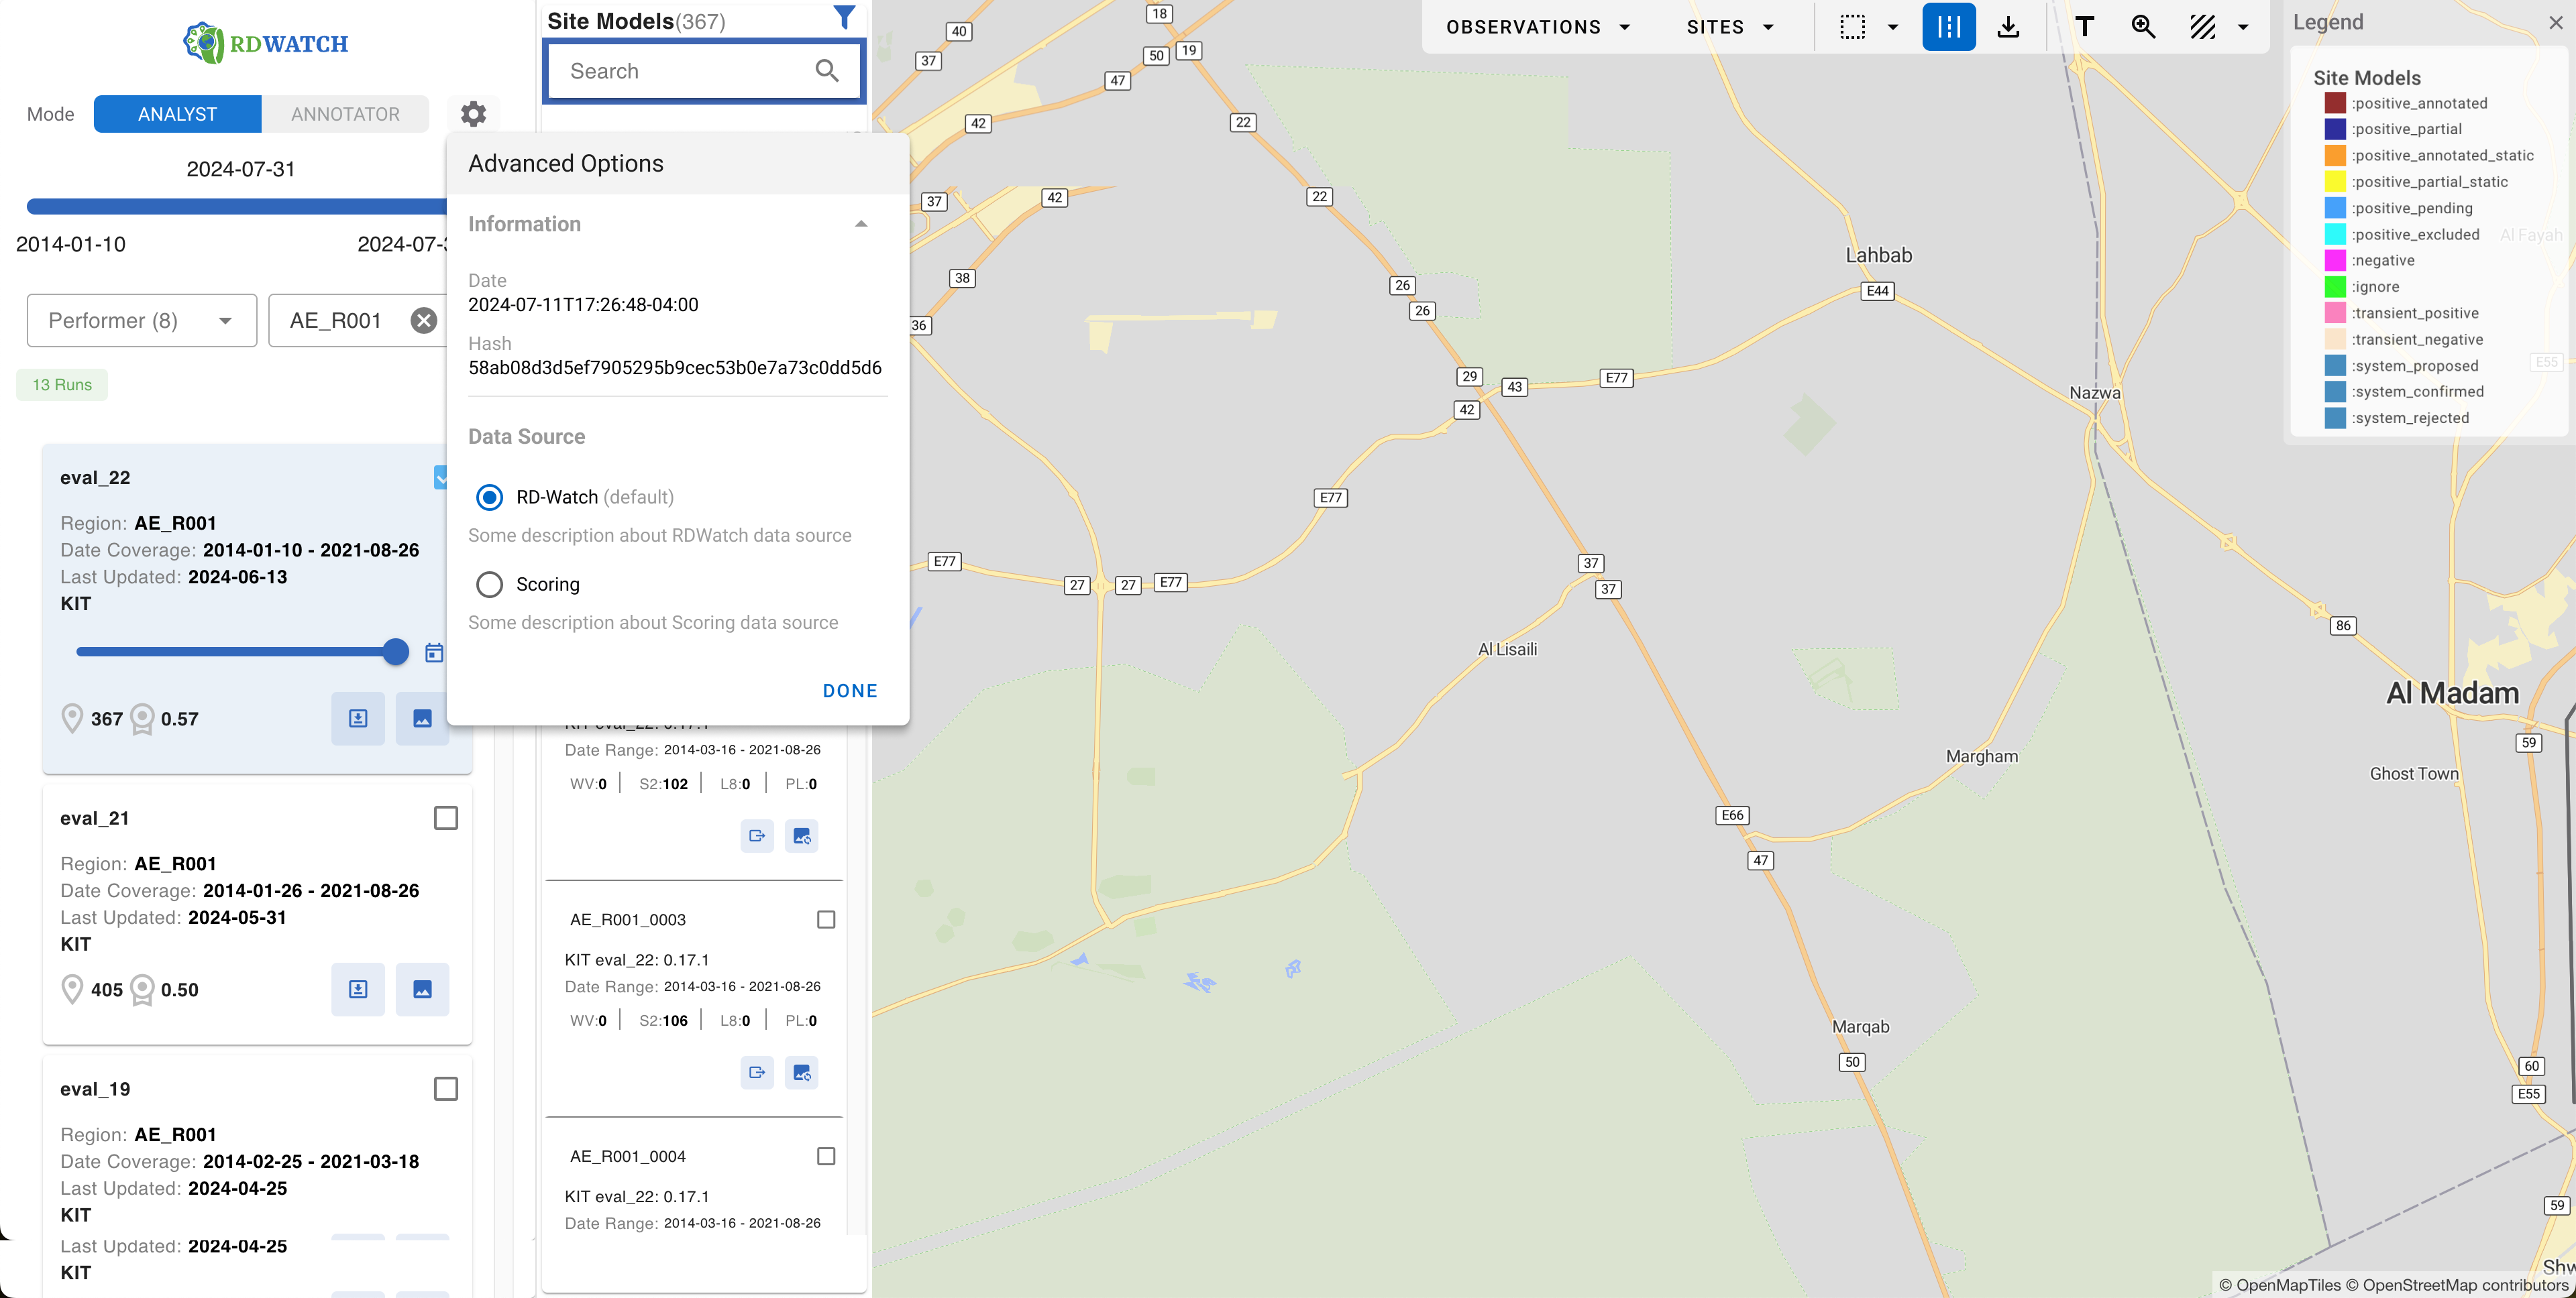2576x1298 pixels.
Task: Open the Sites dropdown menu
Action: [x=1730, y=27]
